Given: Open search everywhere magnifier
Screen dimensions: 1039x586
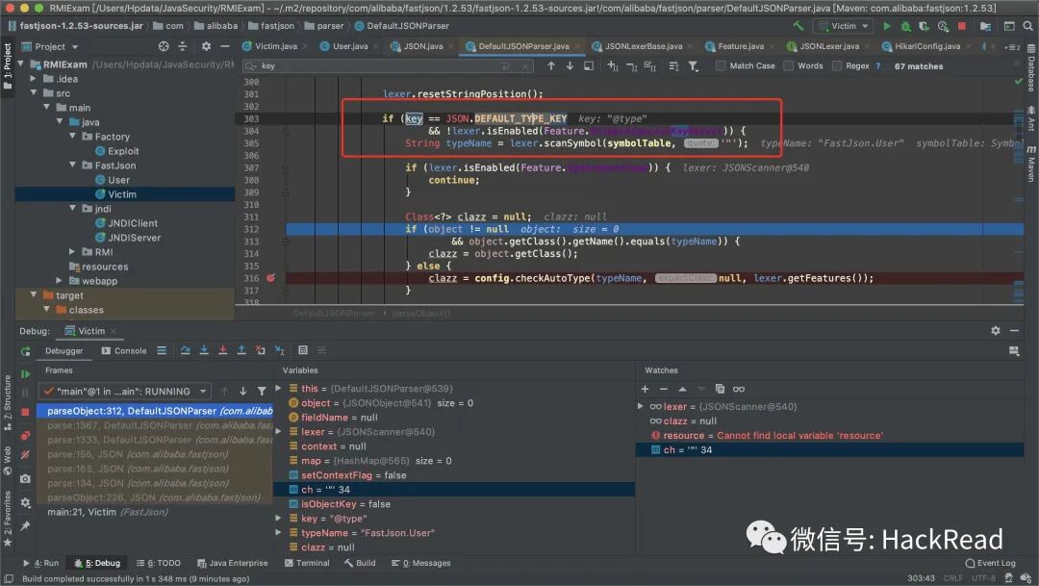Looking at the screenshot, I should click(1027, 26).
